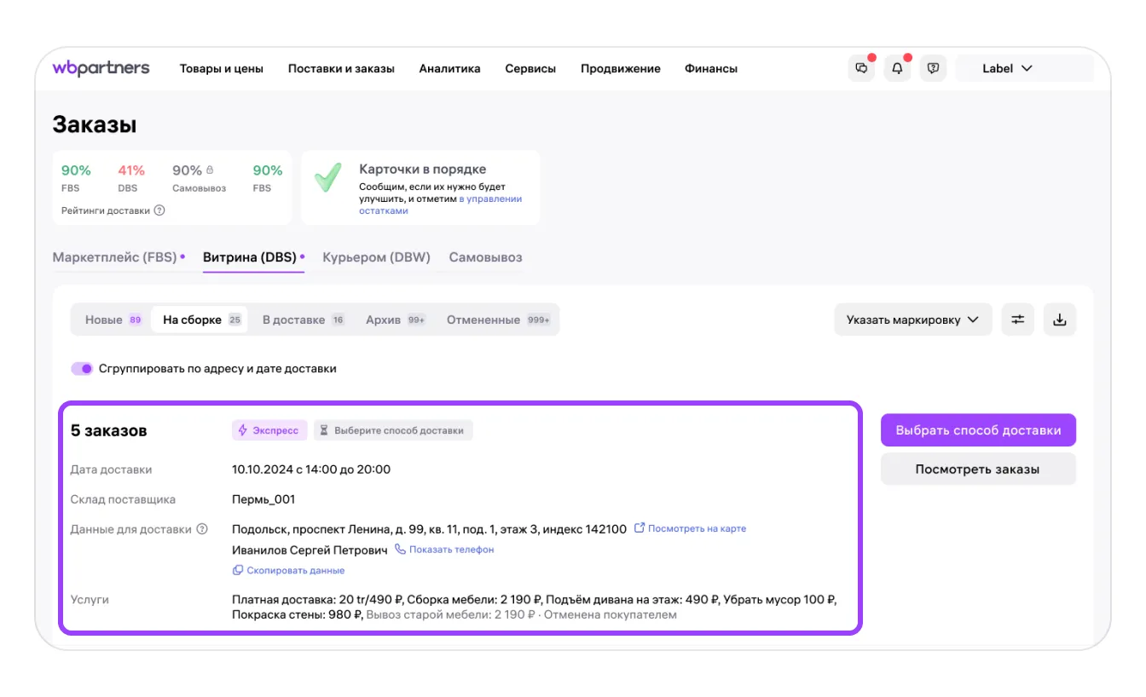Open Товары и цены menu
The height and width of the screenshot is (697, 1146).
pyautogui.click(x=222, y=68)
